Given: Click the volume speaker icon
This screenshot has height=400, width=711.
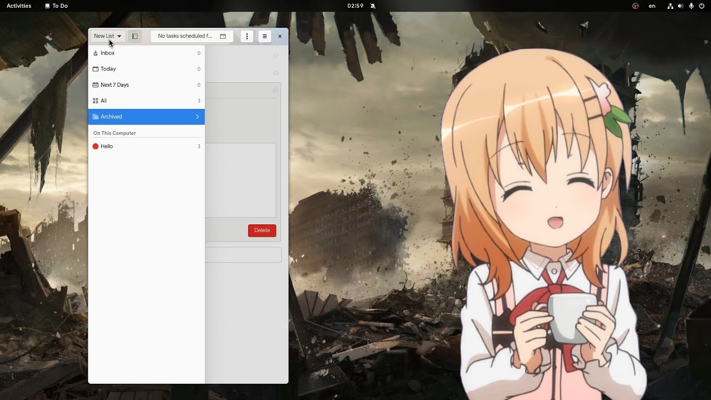Looking at the screenshot, I should point(680,6).
